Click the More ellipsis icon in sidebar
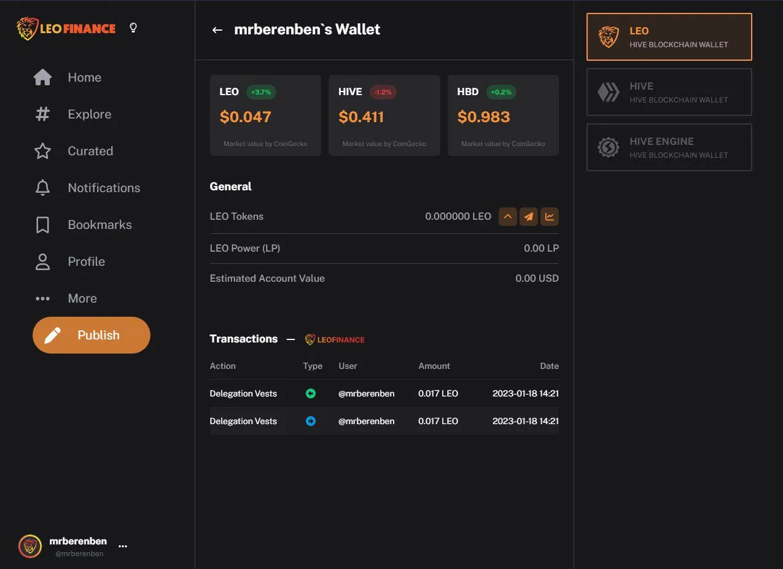Screen dimensions: 783x569 (x=42, y=298)
